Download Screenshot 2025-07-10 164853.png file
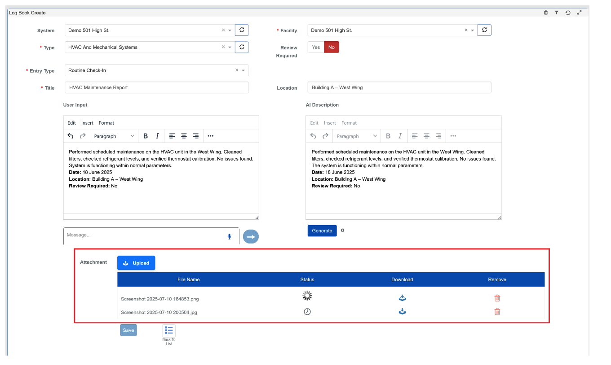The width and height of the screenshot is (611, 365). coord(402,298)
